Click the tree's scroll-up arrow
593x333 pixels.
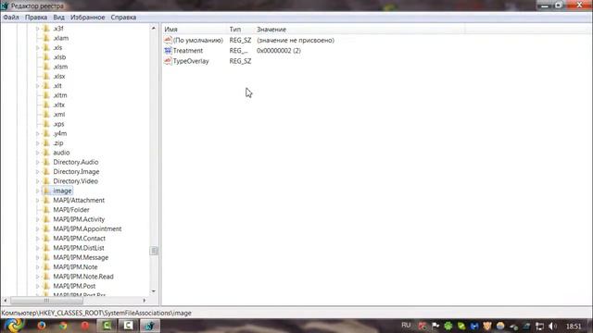point(154,28)
